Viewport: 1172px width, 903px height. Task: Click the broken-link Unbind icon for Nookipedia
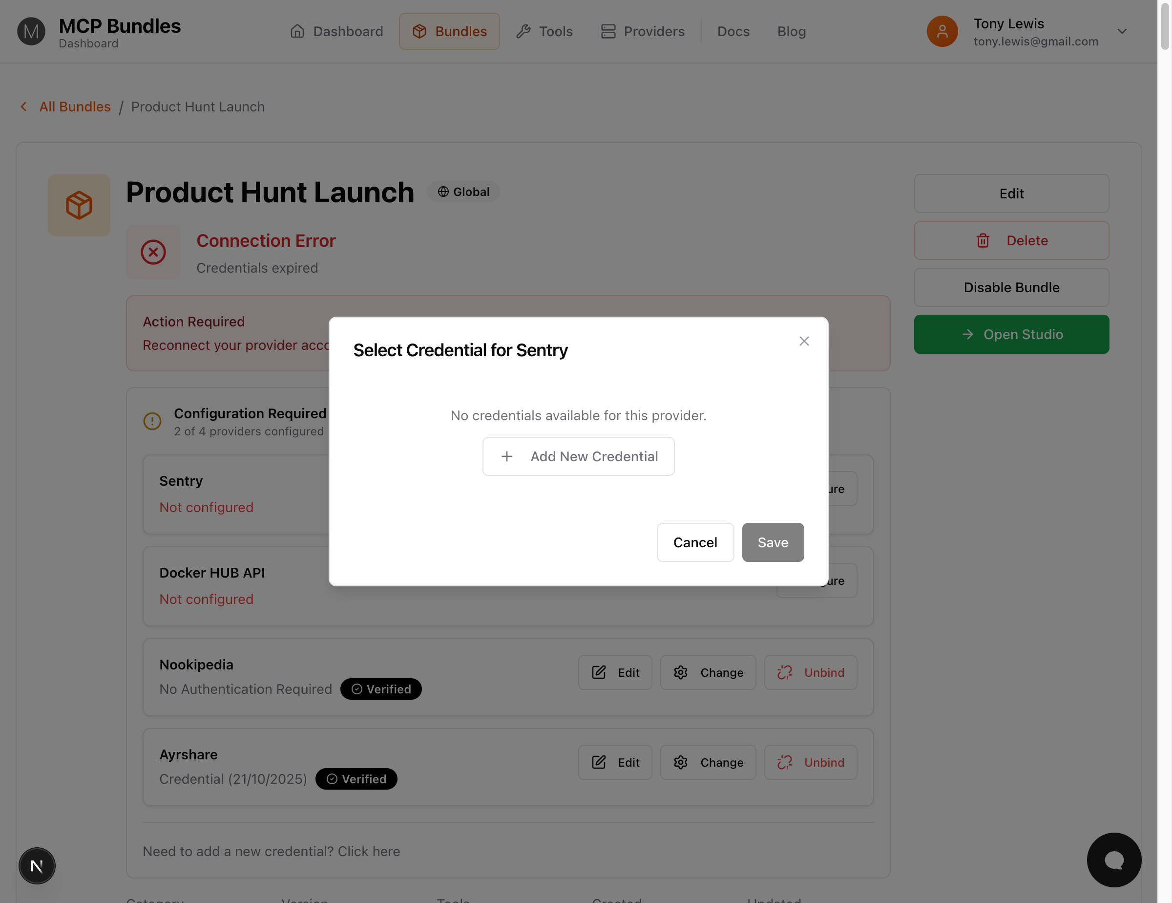pyautogui.click(x=784, y=672)
